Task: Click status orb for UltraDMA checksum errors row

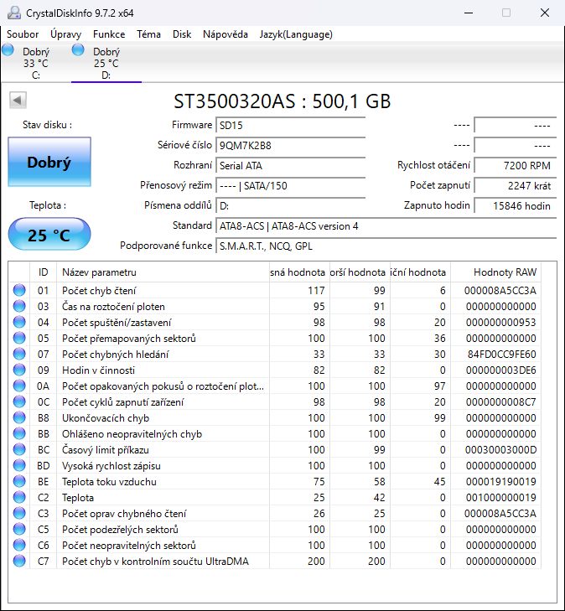Action: [x=19, y=561]
